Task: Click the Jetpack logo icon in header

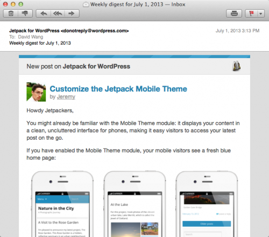Action: click(x=236, y=66)
